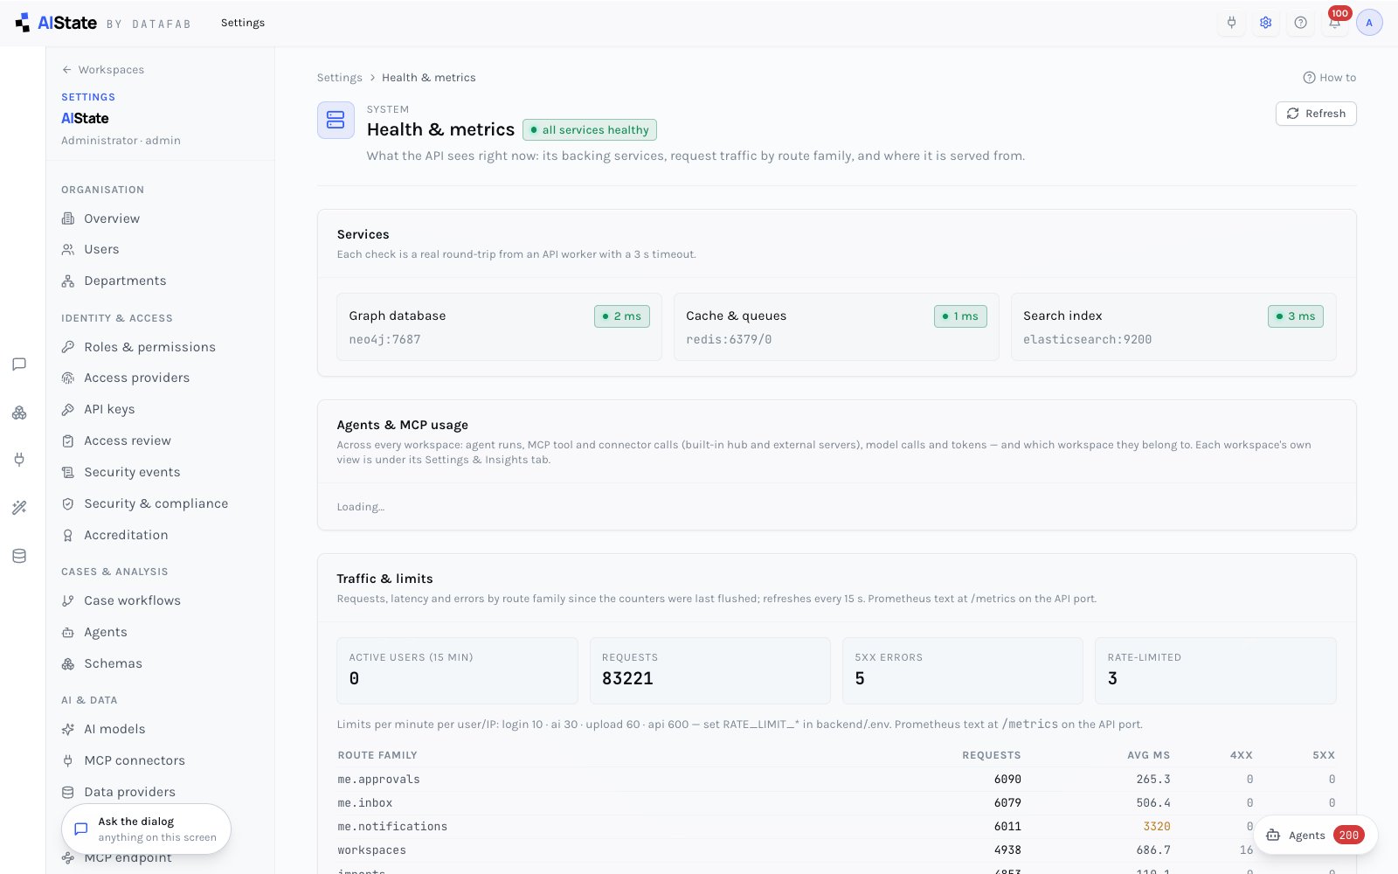1398x874 pixels.
Task: Click the Search index service card
Action: click(x=1173, y=327)
